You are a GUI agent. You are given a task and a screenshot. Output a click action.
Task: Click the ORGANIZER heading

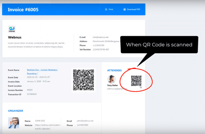[16, 111]
